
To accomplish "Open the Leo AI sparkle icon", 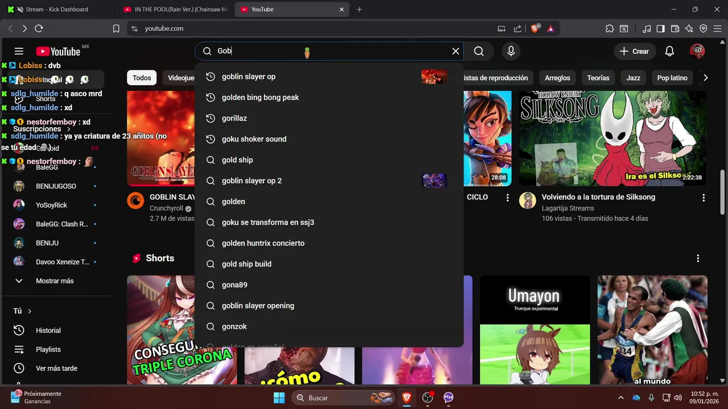I will tap(689, 28).
